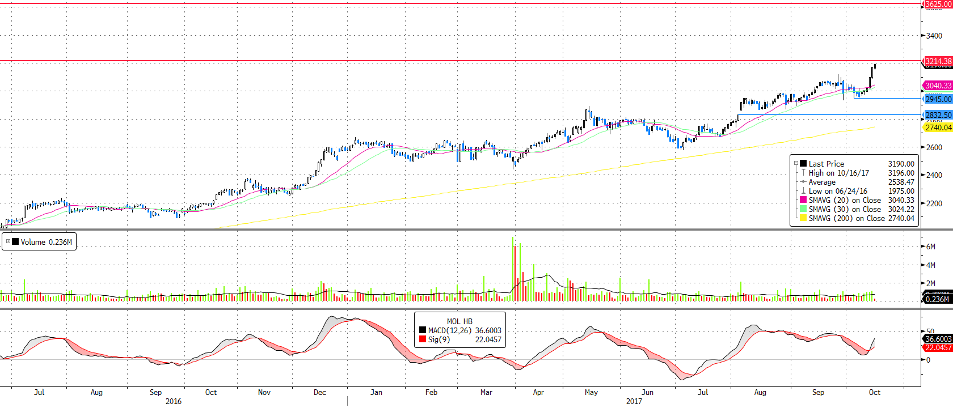
Task: Click the 3400 label on price axis
Action: coord(934,36)
